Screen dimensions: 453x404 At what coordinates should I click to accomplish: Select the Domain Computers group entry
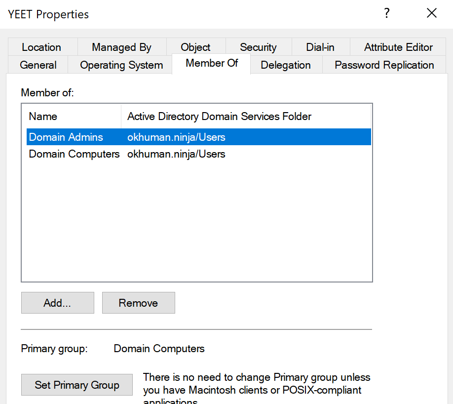click(74, 154)
